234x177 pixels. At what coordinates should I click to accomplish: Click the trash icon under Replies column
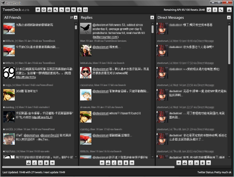pyautogui.click(x=126, y=163)
